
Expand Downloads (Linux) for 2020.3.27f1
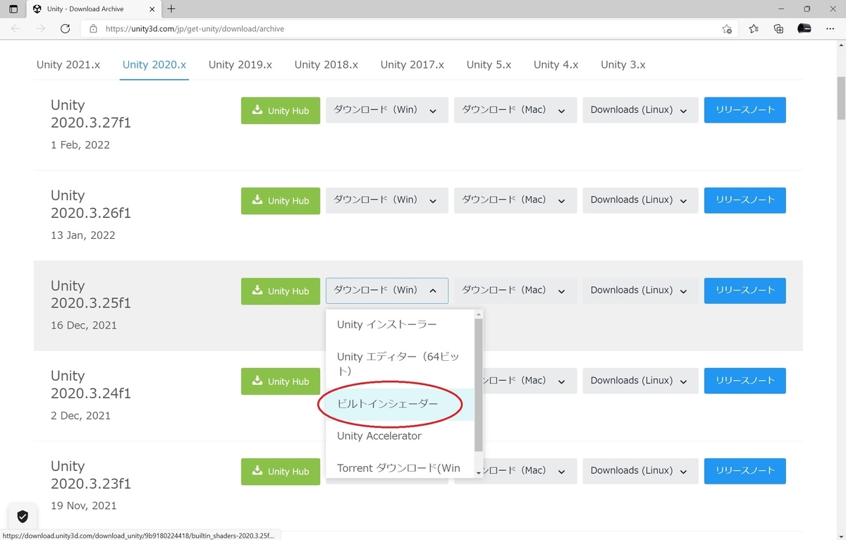tap(640, 110)
